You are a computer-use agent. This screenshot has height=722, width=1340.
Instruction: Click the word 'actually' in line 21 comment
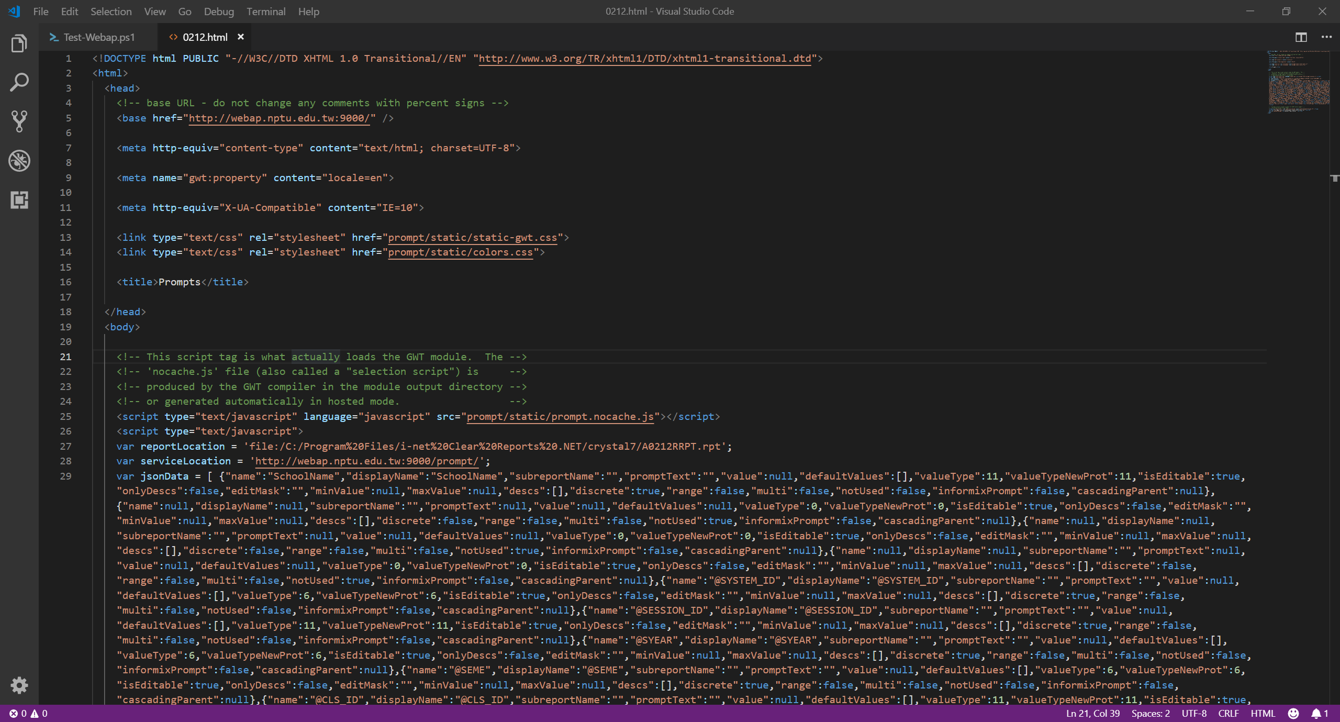(x=316, y=357)
